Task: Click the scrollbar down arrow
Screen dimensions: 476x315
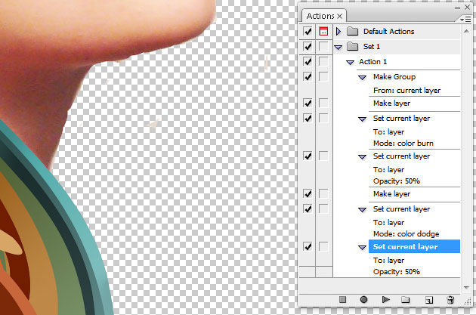Action: coord(466,287)
